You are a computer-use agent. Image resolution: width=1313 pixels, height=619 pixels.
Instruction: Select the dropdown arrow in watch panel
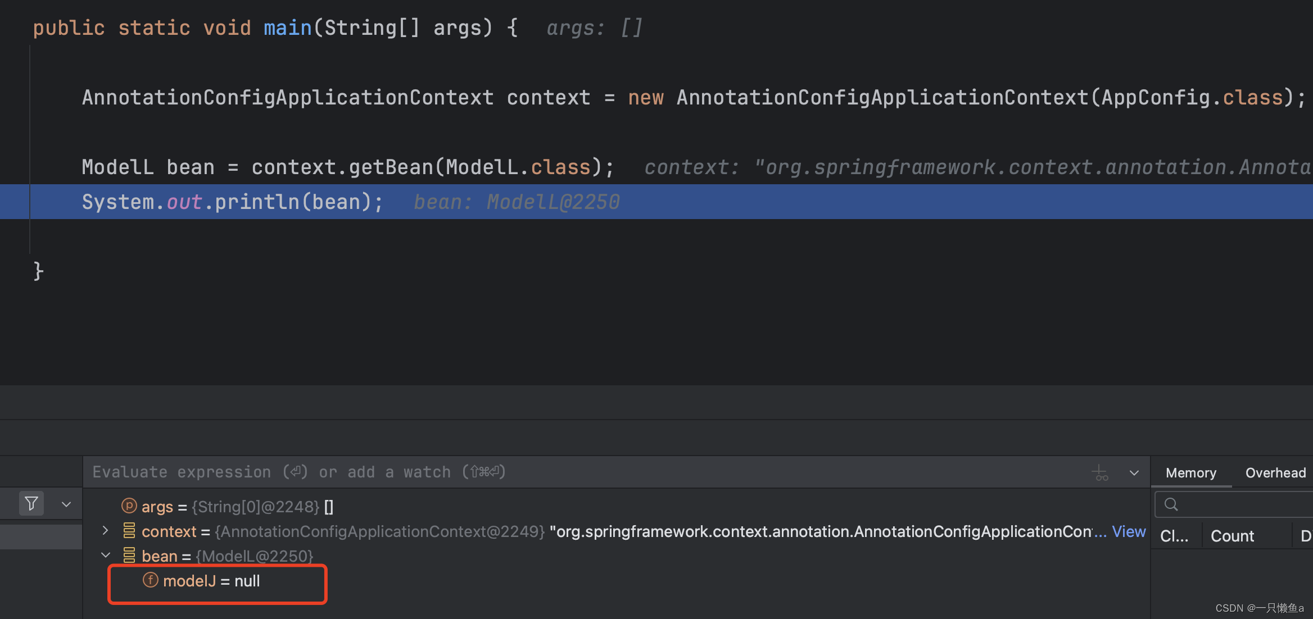point(66,503)
